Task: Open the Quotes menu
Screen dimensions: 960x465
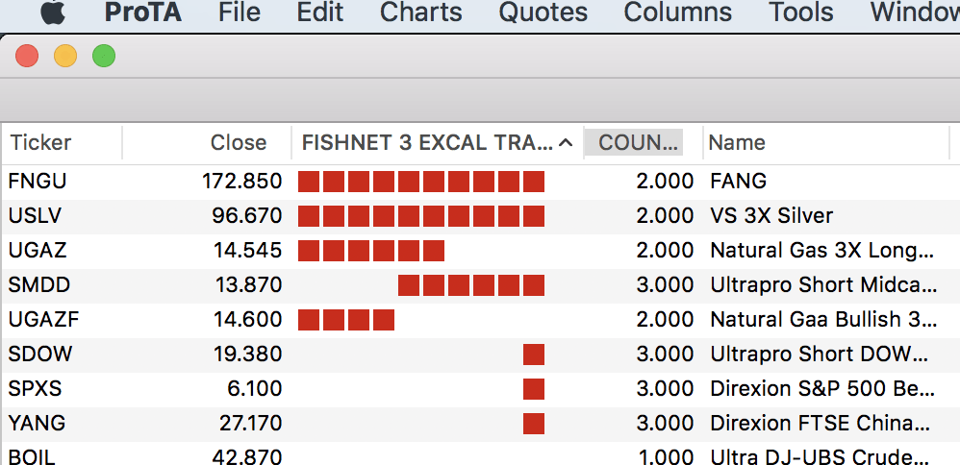Action: click(x=543, y=12)
